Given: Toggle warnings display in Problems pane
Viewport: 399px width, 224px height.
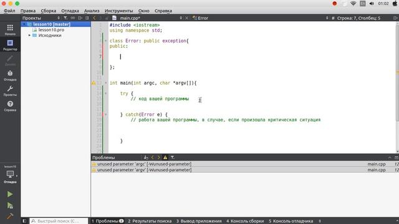Looking at the screenshot, I should pyautogui.click(x=165, y=157).
